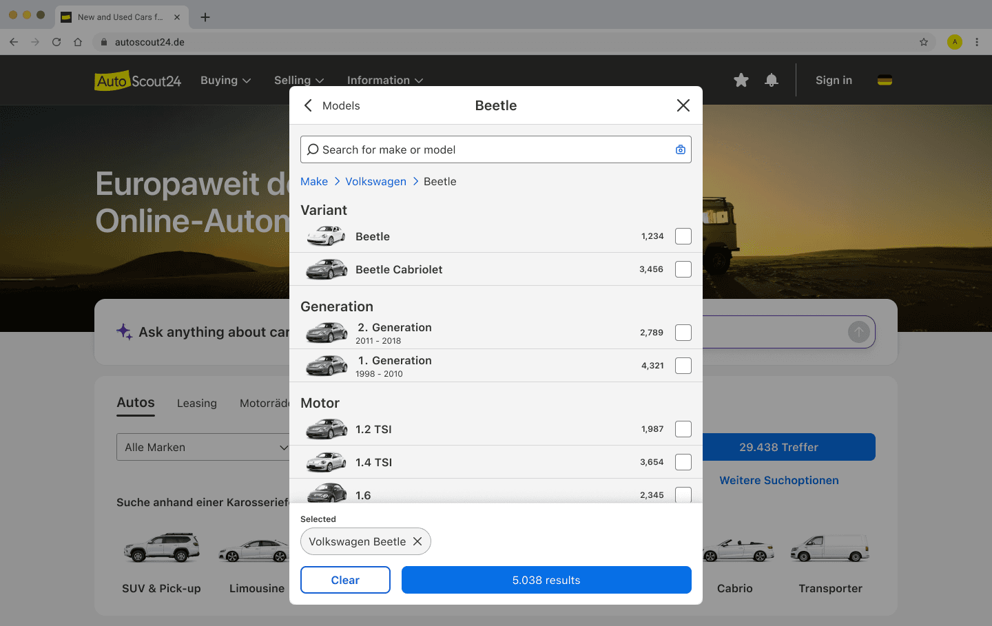This screenshot has width=992, height=626.
Task: Switch to the Motorräder tab
Action: 265,403
